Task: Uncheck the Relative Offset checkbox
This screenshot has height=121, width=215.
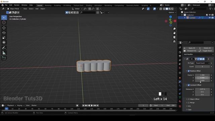Action: coord(189,71)
